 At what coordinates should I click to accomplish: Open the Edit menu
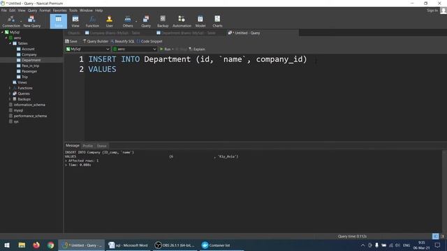pos(13,10)
